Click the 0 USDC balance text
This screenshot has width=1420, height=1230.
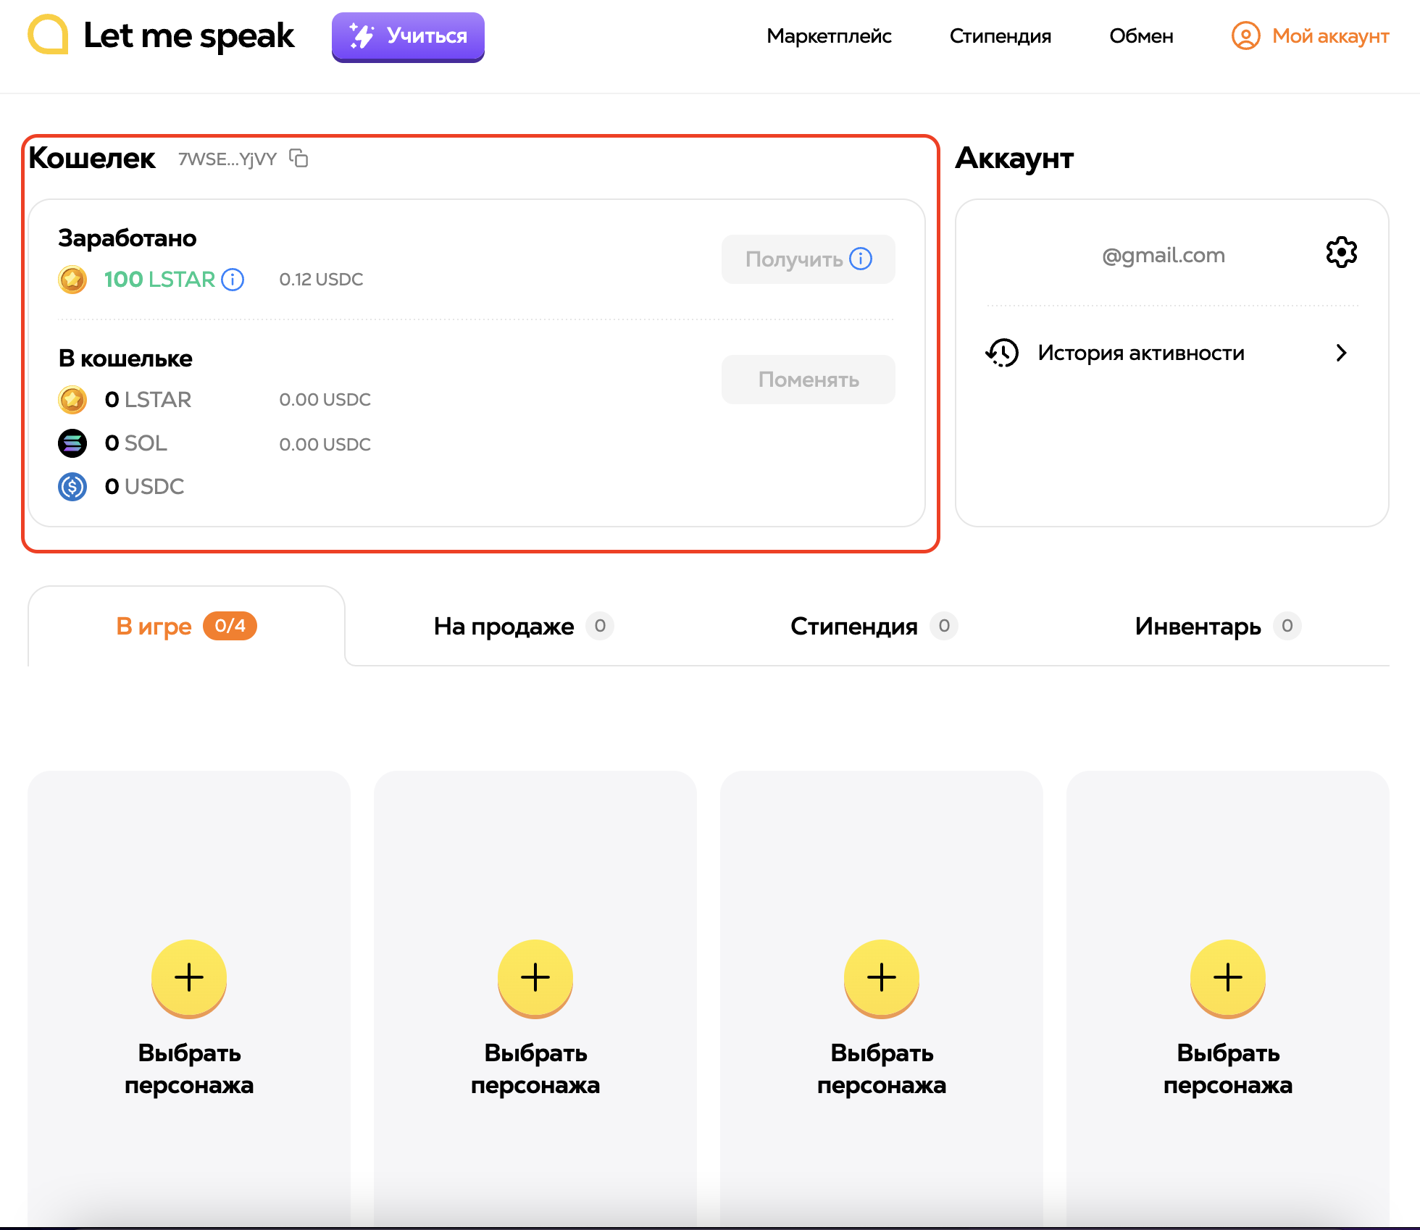144,487
